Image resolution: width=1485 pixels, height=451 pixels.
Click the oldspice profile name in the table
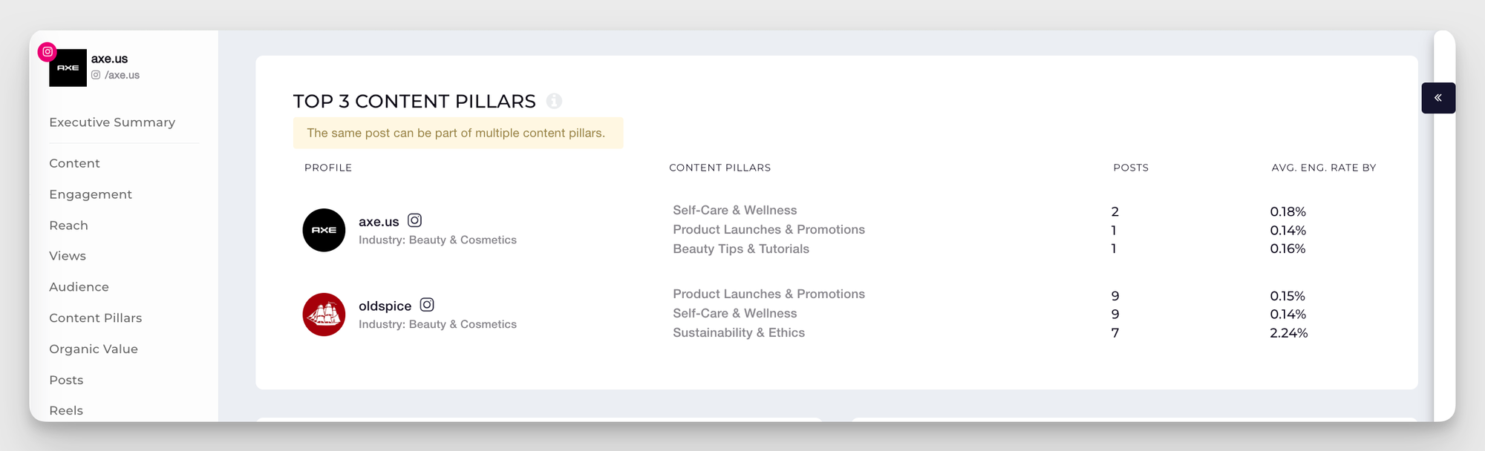[x=385, y=305]
